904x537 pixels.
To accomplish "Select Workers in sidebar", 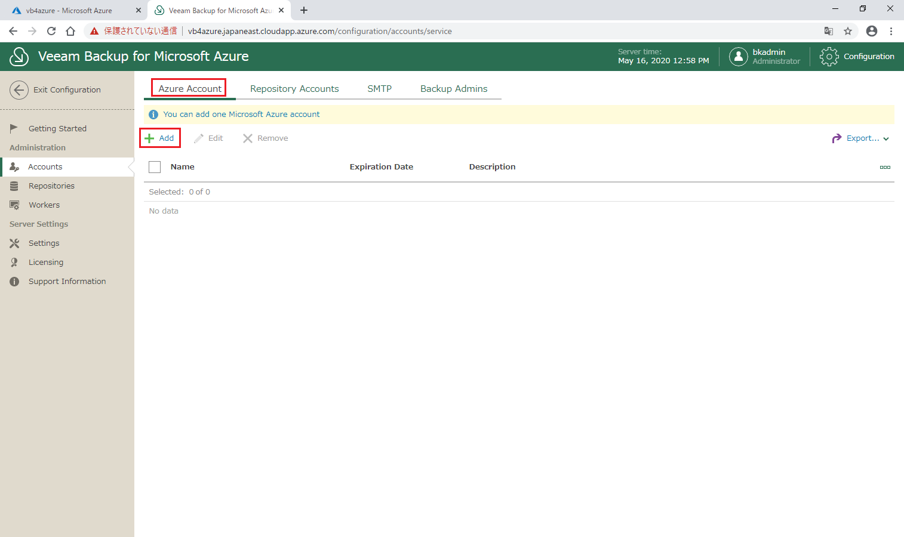I will [x=44, y=205].
